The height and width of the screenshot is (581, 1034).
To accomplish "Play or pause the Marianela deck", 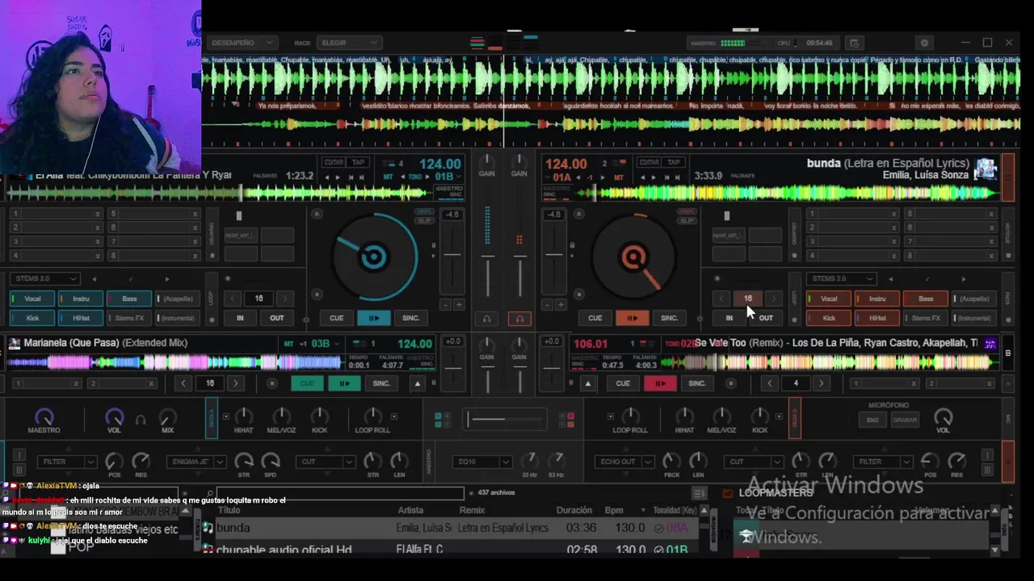I will pyautogui.click(x=344, y=383).
